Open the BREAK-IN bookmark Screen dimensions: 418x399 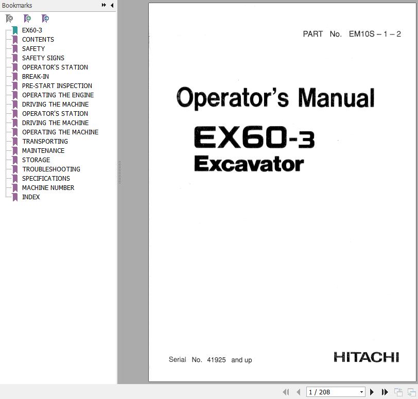pyautogui.click(x=35, y=77)
